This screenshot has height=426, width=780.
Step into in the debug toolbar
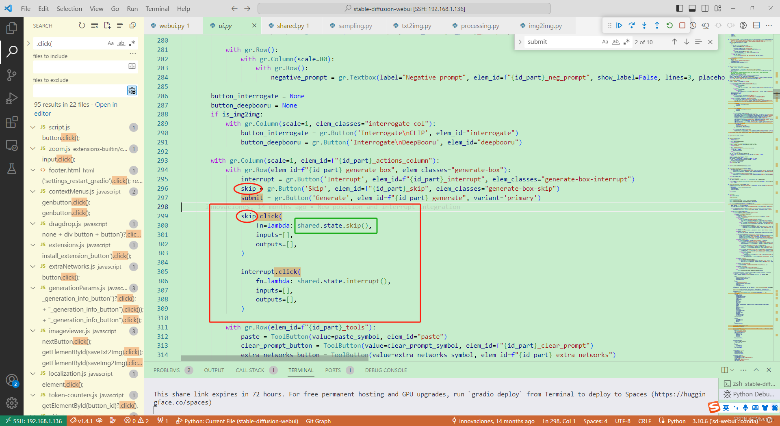(x=644, y=26)
